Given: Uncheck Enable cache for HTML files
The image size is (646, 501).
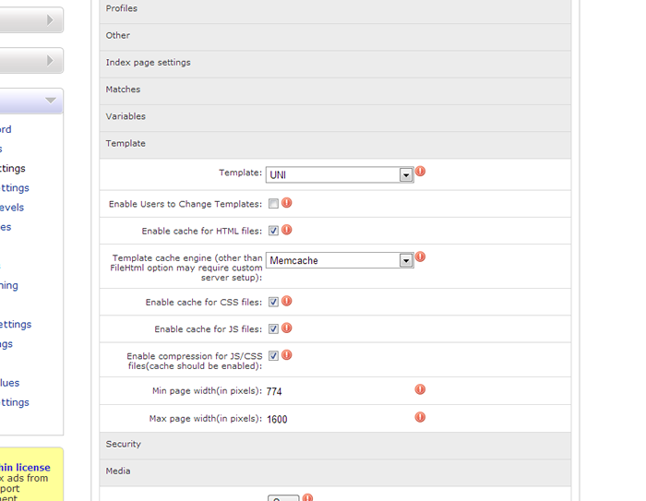Looking at the screenshot, I should (x=273, y=231).
